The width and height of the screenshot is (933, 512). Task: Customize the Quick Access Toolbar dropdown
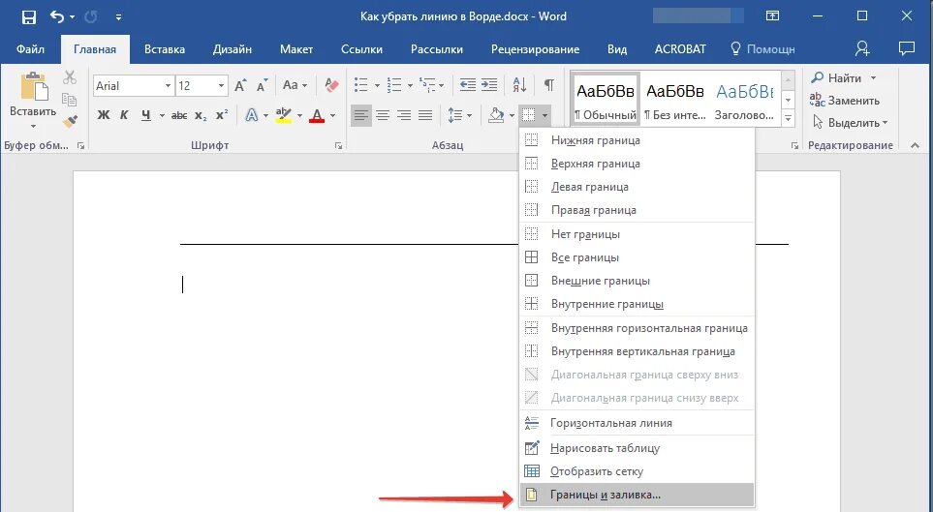118,17
